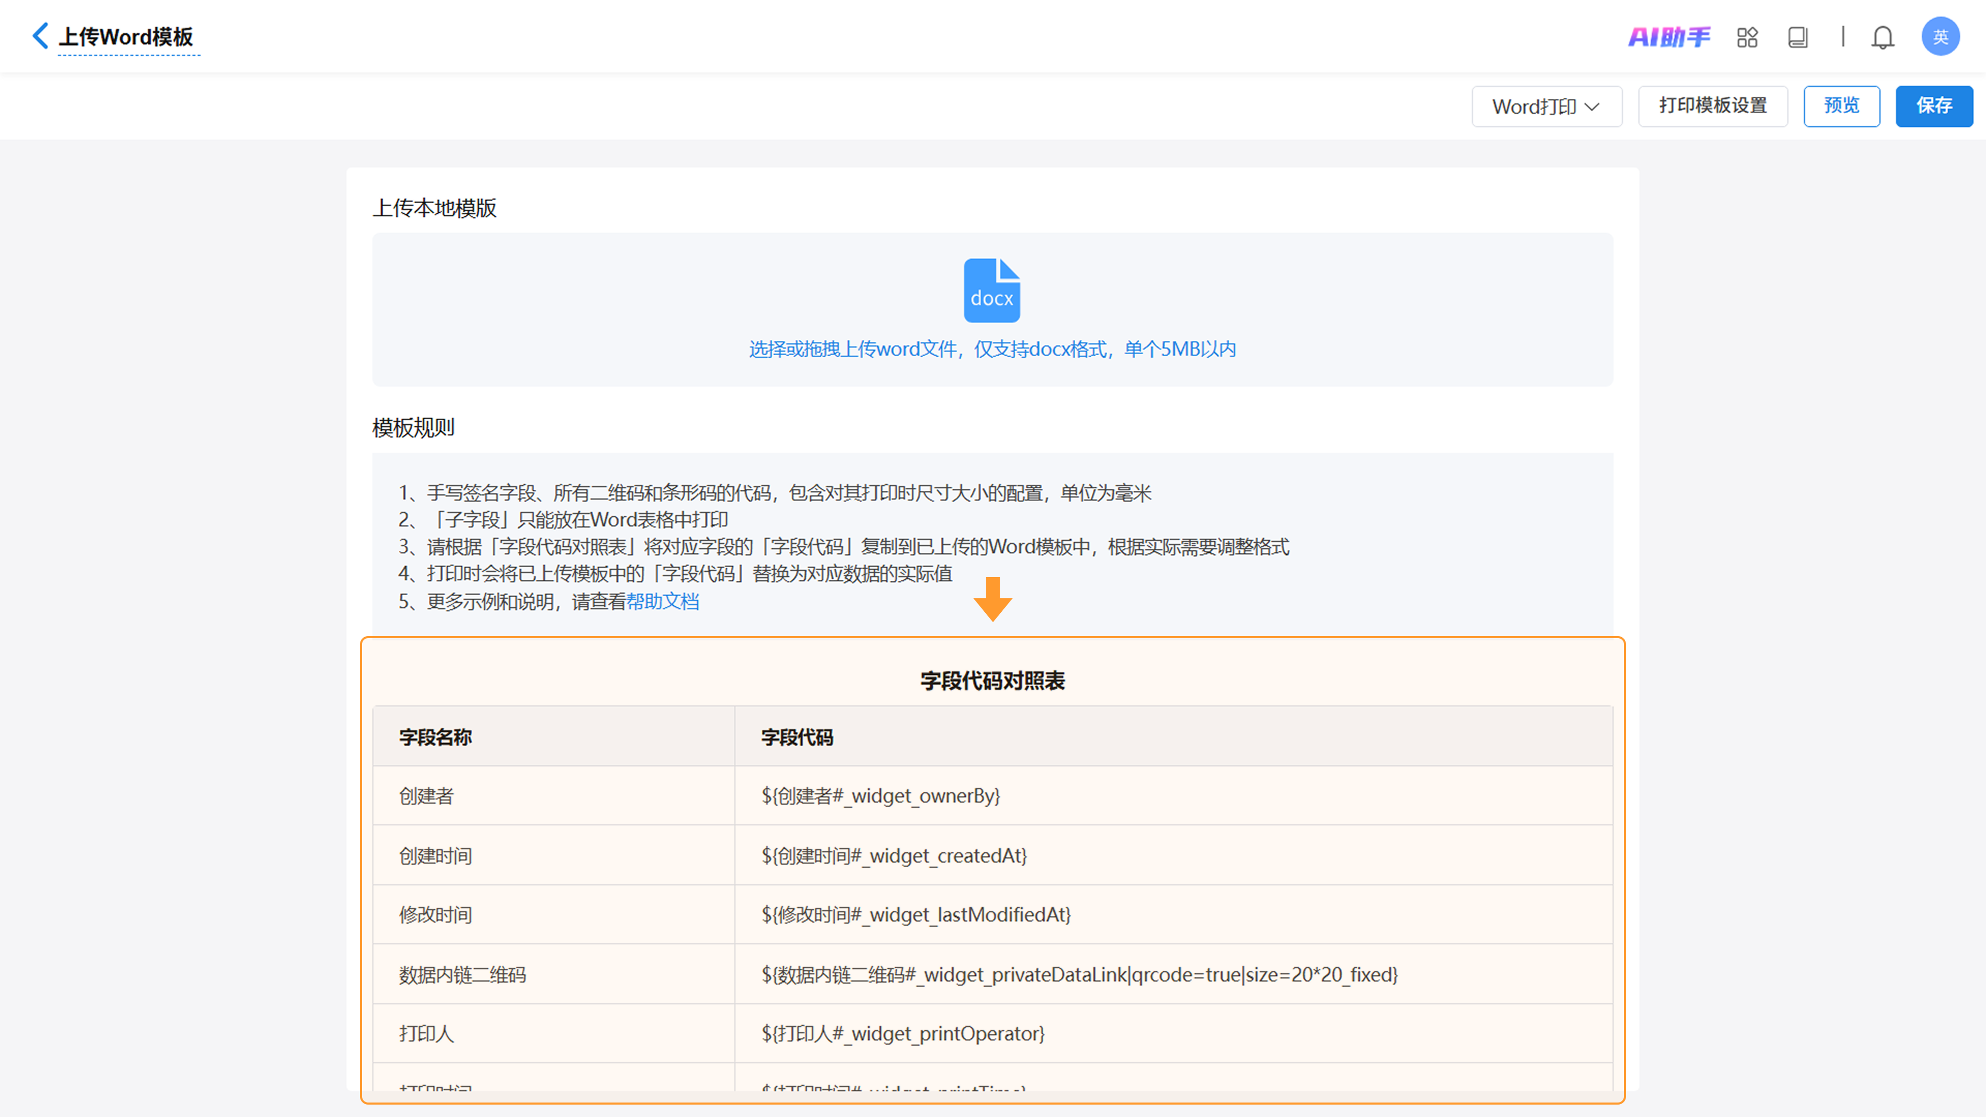Select the 数据内链二维码 field code cell
This screenshot has width=1986, height=1117.
pyautogui.click(x=1079, y=975)
